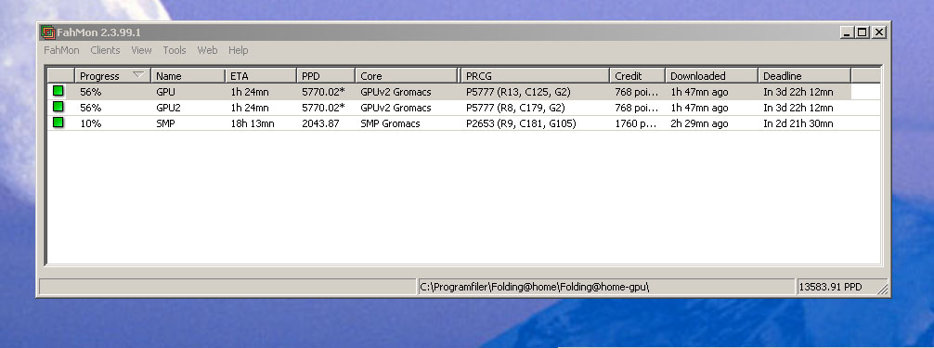Open the Tools menu
The height and width of the screenshot is (348, 934).
(x=175, y=50)
